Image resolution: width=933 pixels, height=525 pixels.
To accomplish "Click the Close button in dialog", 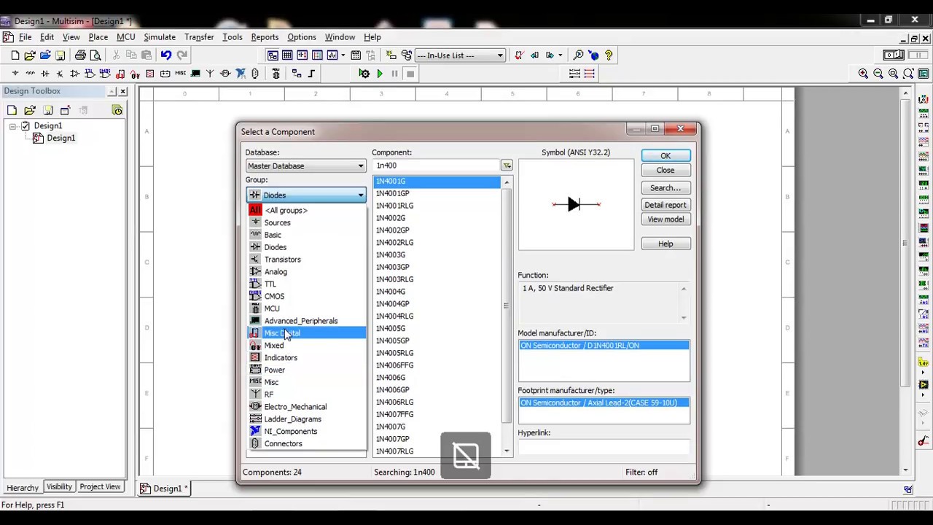I will (665, 171).
